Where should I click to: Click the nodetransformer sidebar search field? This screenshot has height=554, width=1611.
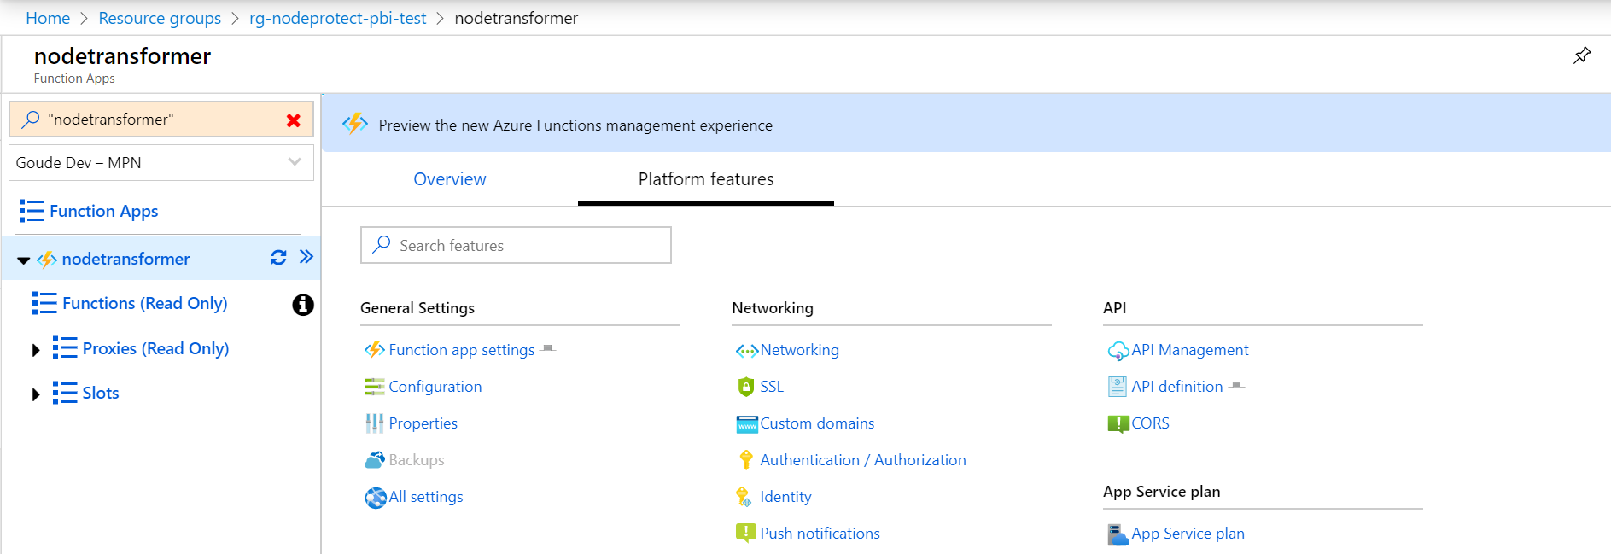[161, 120]
